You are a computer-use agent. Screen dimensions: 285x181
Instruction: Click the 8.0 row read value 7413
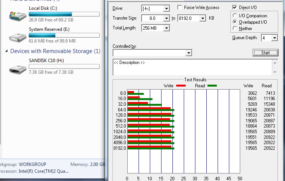270,93
